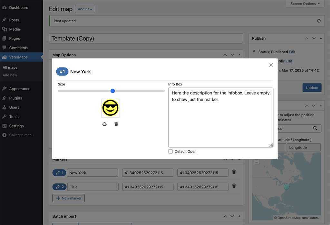Click the #1 marker badge

pyautogui.click(x=62, y=72)
